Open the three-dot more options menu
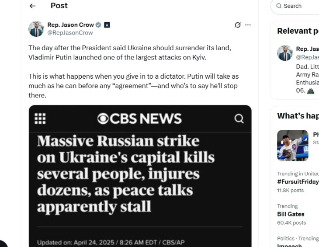 click(248, 25)
